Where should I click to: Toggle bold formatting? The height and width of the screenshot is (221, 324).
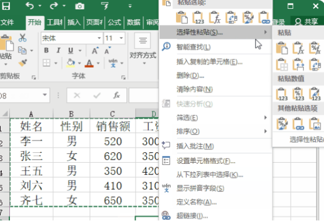point(46,51)
